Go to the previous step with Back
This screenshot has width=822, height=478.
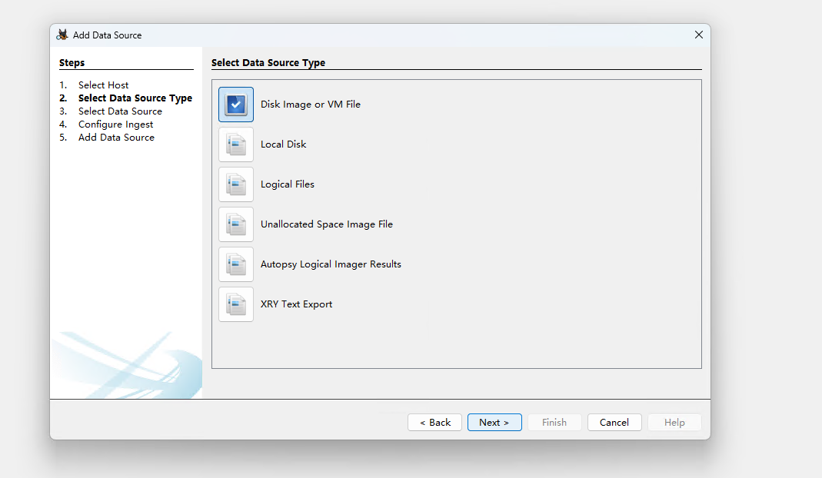click(x=434, y=423)
